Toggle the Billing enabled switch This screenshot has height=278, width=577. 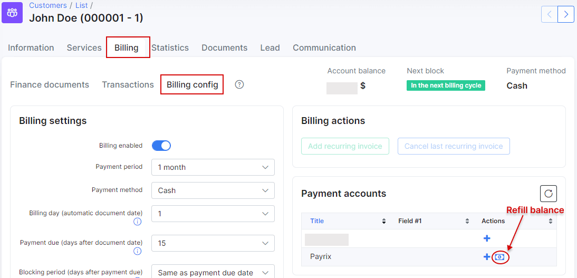161,146
